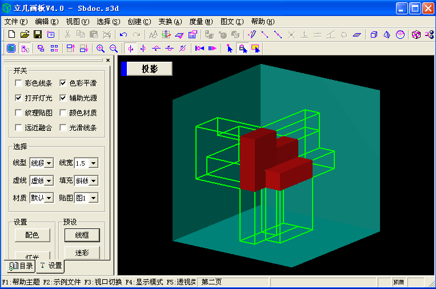The image size is (436, 289).
Task: Enable the 光滑线条 checkbox
Action: [x=63, y=127]
